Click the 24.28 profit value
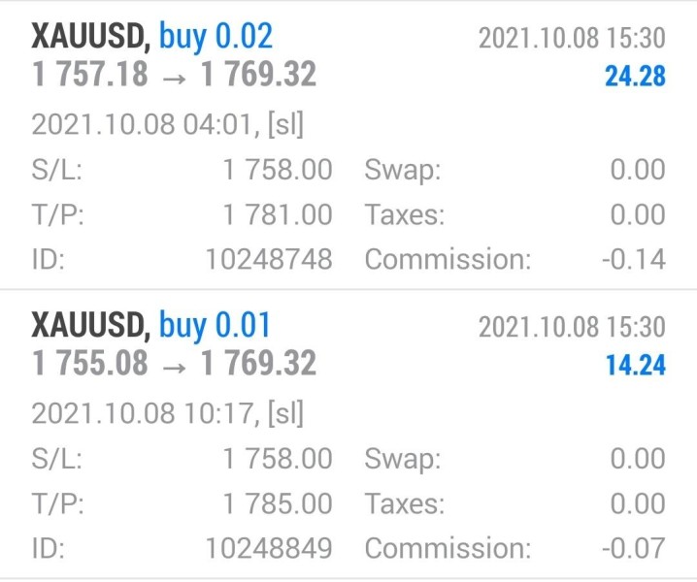Screen dimensions: 697x582 [x=635, y=76]
